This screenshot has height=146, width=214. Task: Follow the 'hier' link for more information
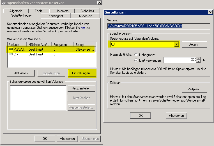(83, 28)
